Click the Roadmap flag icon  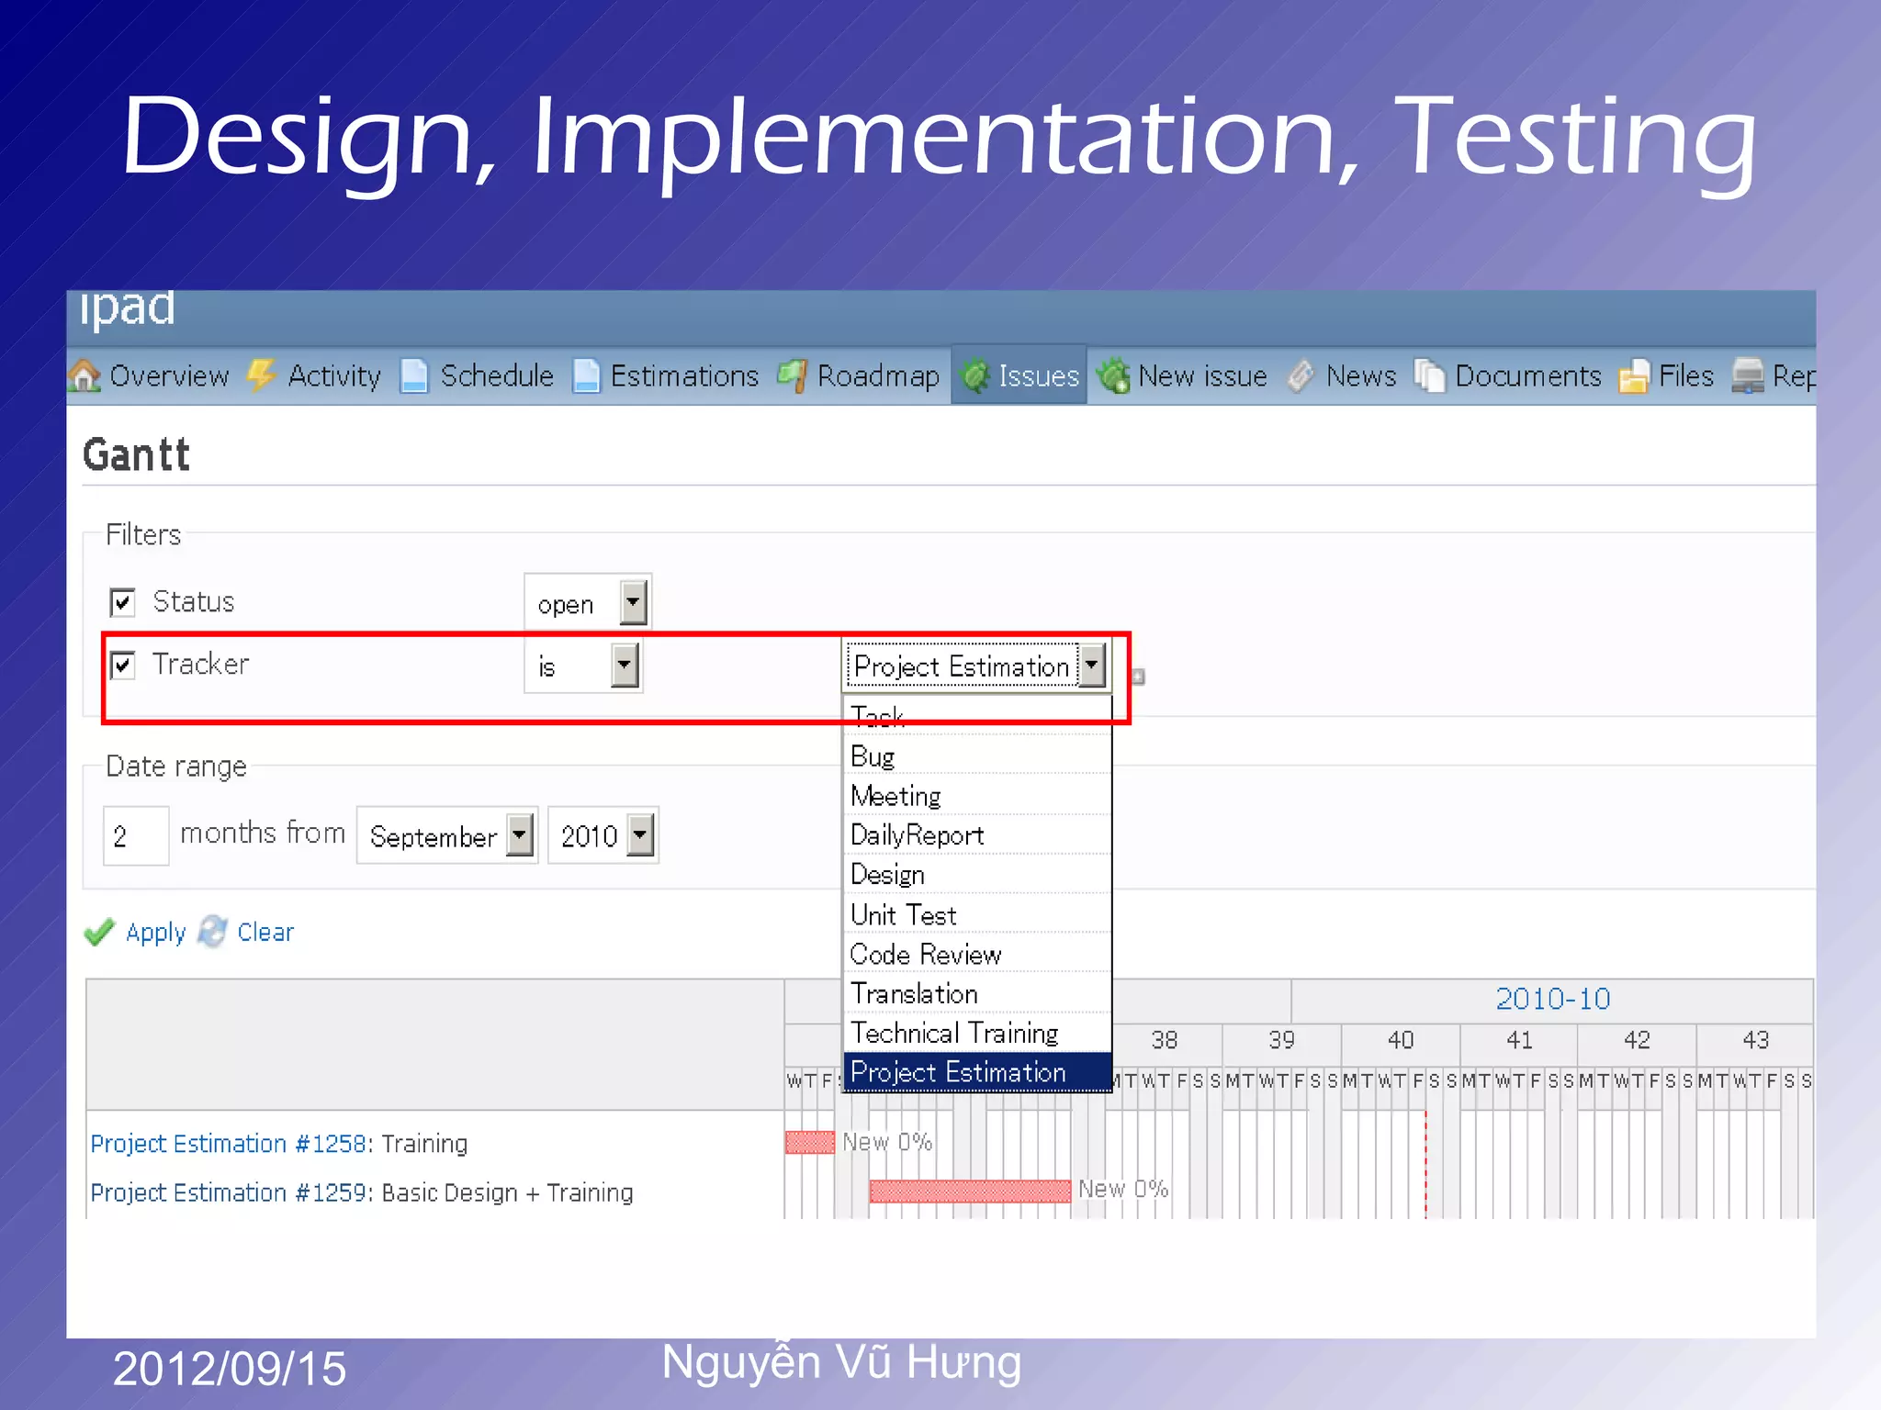792,375
